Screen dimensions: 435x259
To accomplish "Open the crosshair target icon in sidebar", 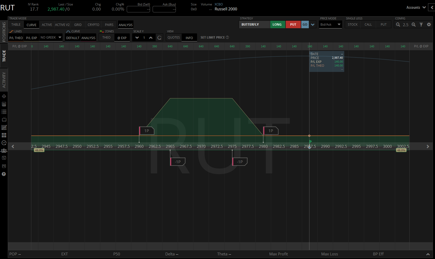I will [4, 96].
